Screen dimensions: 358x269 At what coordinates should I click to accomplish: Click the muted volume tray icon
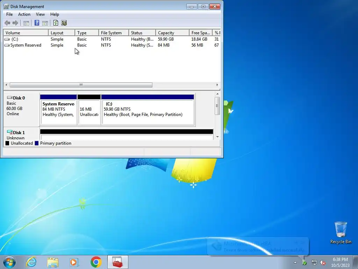click(x=323, y=262)
